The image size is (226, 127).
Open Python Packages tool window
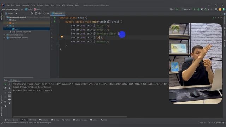(x=80, y=120)
